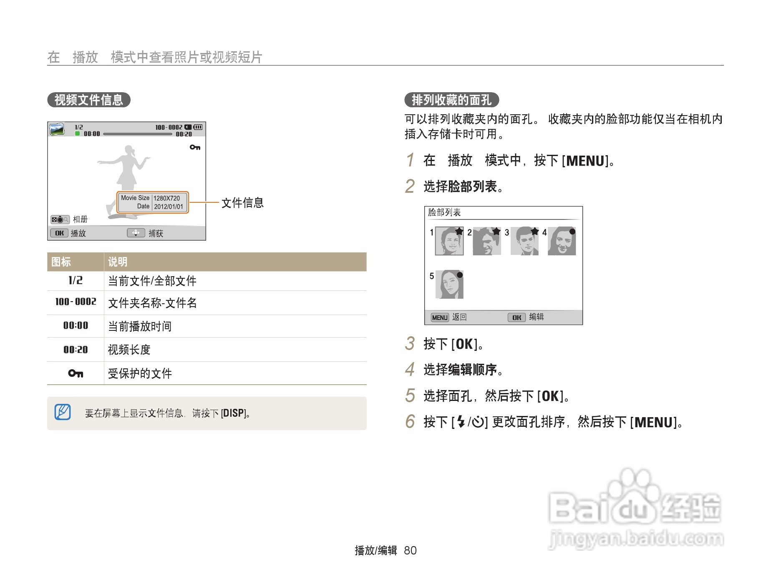
Task: Click the 文件信息 callout label
Action: click(x=242, y=203)
